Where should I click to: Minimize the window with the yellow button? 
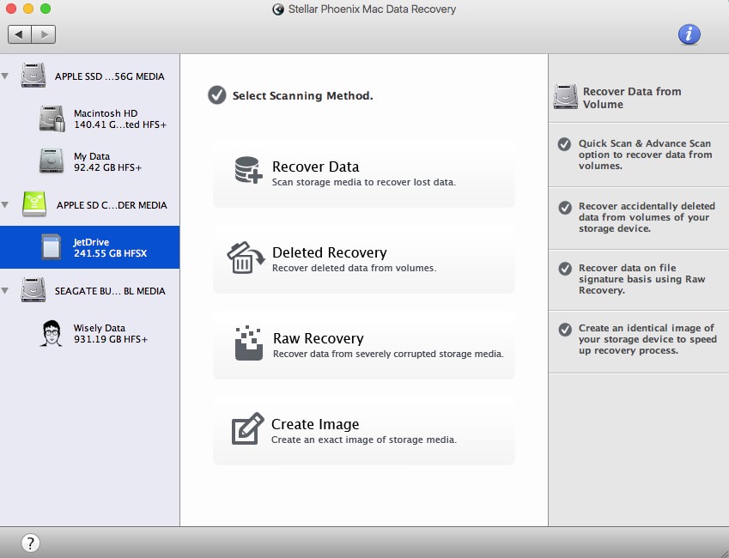click(28, 9)
